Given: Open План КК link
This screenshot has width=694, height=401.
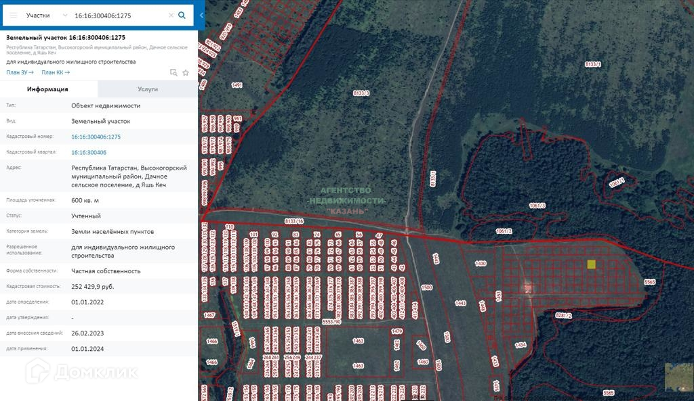Looking at the screenshot, I should pyautogui.click(x=56, y=72).
